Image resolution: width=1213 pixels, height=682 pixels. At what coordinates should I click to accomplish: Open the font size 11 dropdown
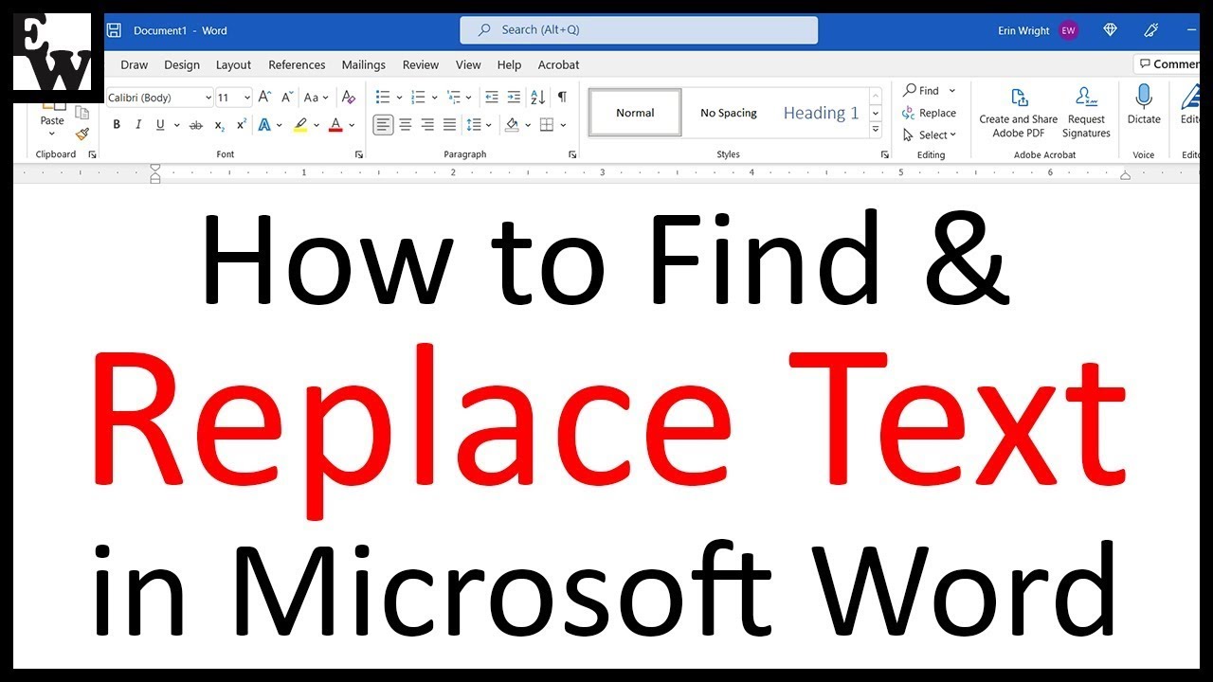tap(247, 98)
